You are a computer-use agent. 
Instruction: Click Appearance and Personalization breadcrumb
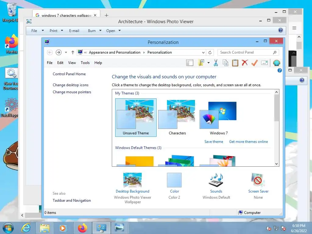pyautogui.click(x=115, y=52)
